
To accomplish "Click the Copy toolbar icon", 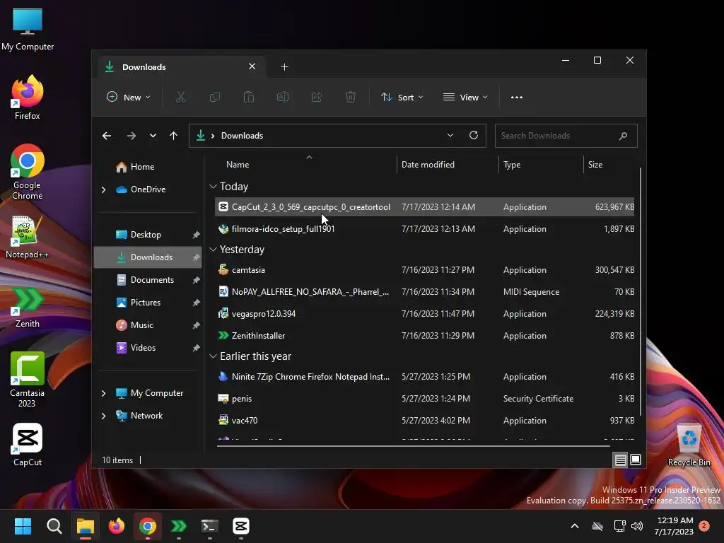I will (x=215, y=97).
